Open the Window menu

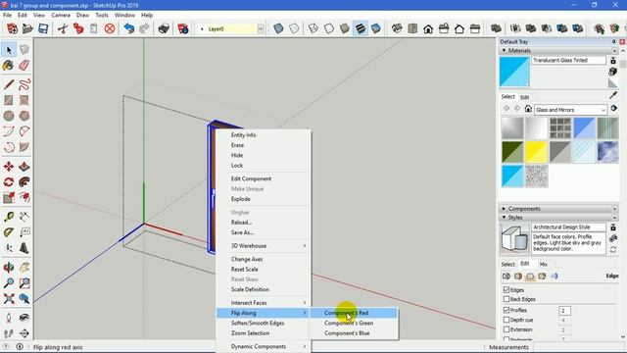pyautogui.click(x=124, y=16)
